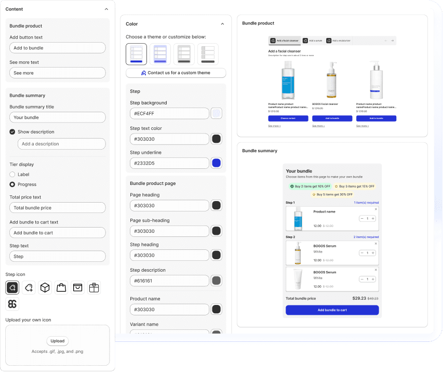
Task: Click the Add bundle to cart button
Action: tap(332, 310)
